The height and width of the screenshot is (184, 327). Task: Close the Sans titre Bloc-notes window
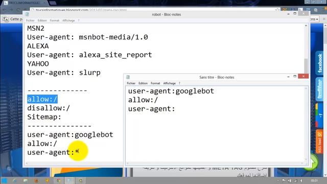pos(303,76)
